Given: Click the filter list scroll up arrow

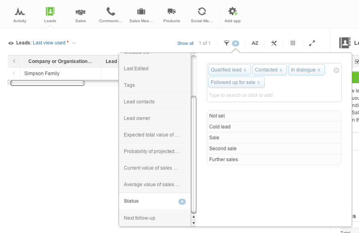Looking at the screenshot, I should coord(194,216).
